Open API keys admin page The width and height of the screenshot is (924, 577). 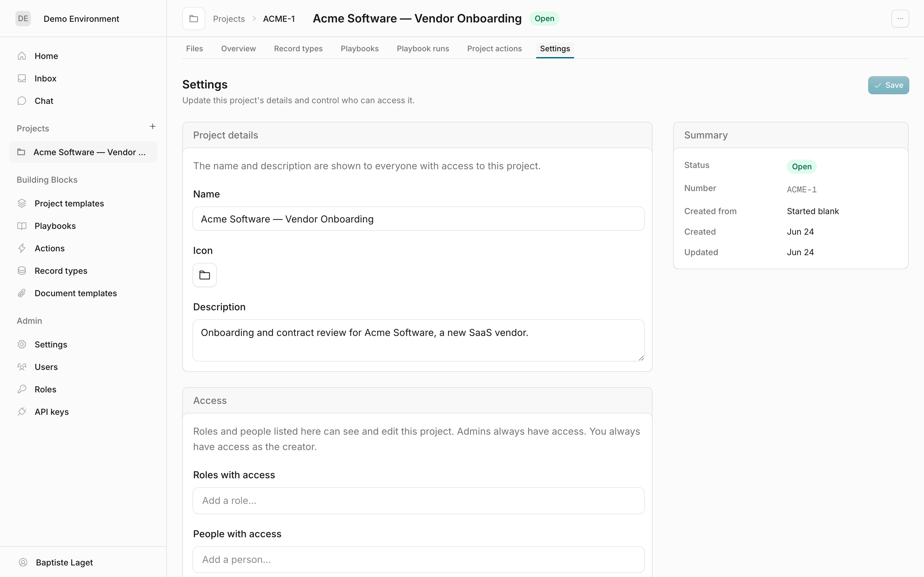tap(83, 412)
